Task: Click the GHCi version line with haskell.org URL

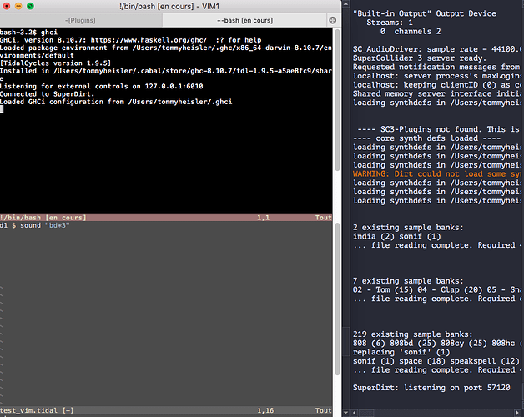Action: [131, 40]
